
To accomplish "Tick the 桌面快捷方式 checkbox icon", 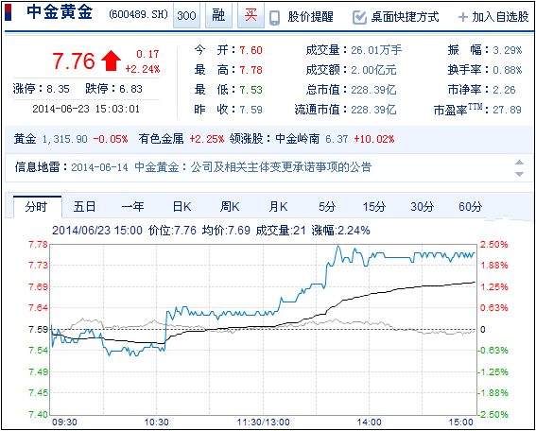I will (359, 17).
